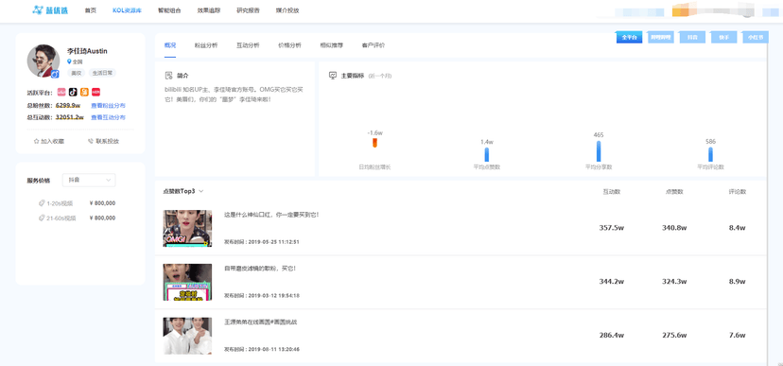Viewport: 783px width, 366px height.
Task: Open the 李佳琦Austin profile avatar photo
Action: pyautogui.click(x=43, y=61)
